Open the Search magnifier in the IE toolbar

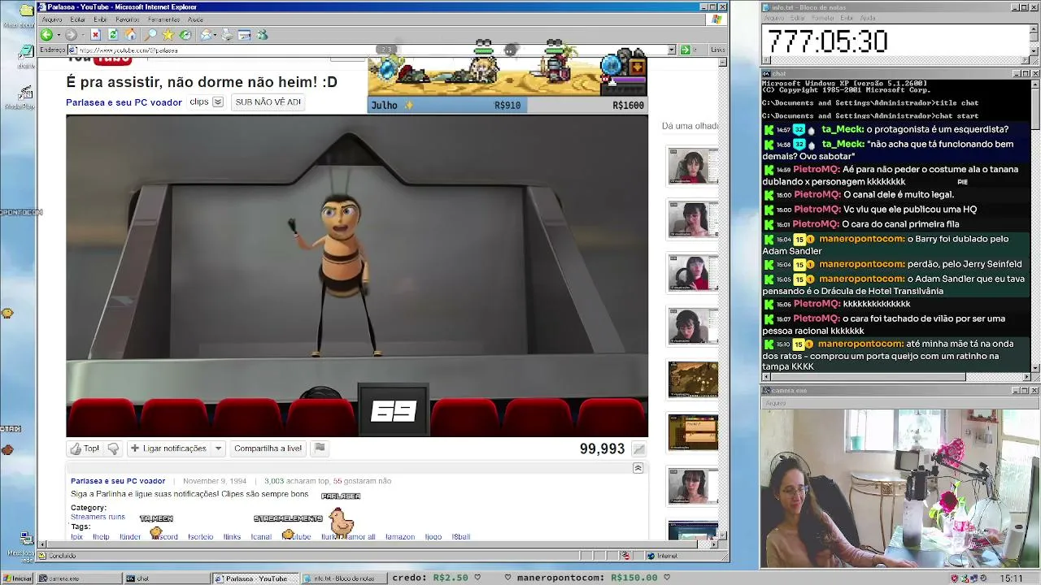pyautogui.click(x=150, y=35)
